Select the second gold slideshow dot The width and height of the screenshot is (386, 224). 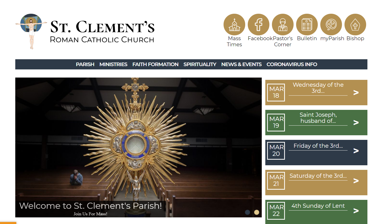tap(257, 212)
